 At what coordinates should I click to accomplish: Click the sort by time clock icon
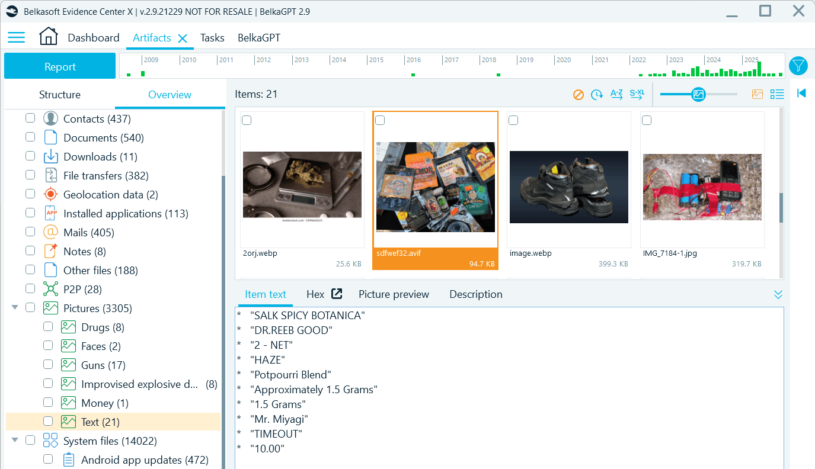pos(597,94)
